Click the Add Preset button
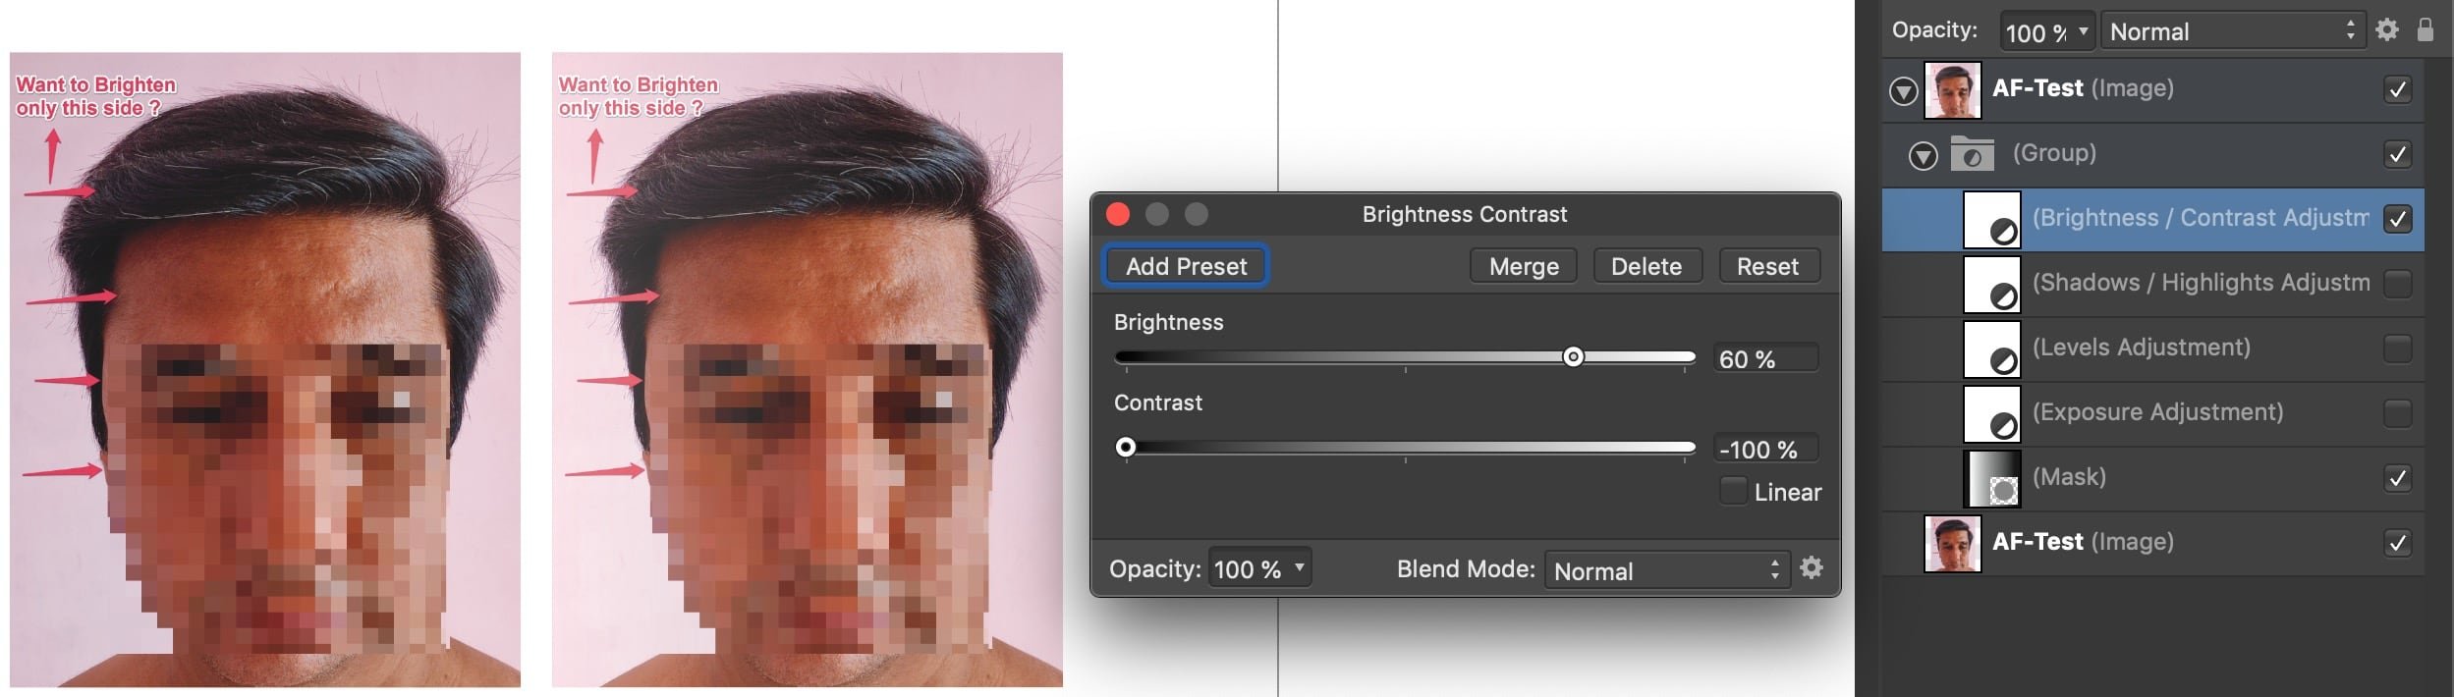 point(1186,266)
